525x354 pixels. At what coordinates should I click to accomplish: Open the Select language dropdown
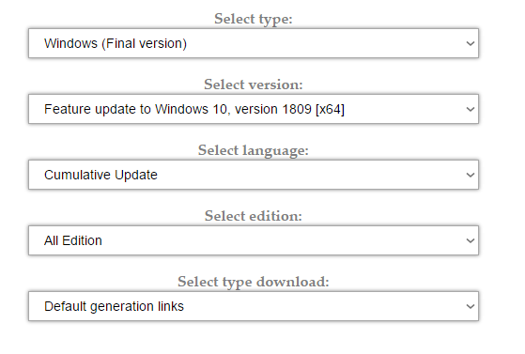point(254,175)
